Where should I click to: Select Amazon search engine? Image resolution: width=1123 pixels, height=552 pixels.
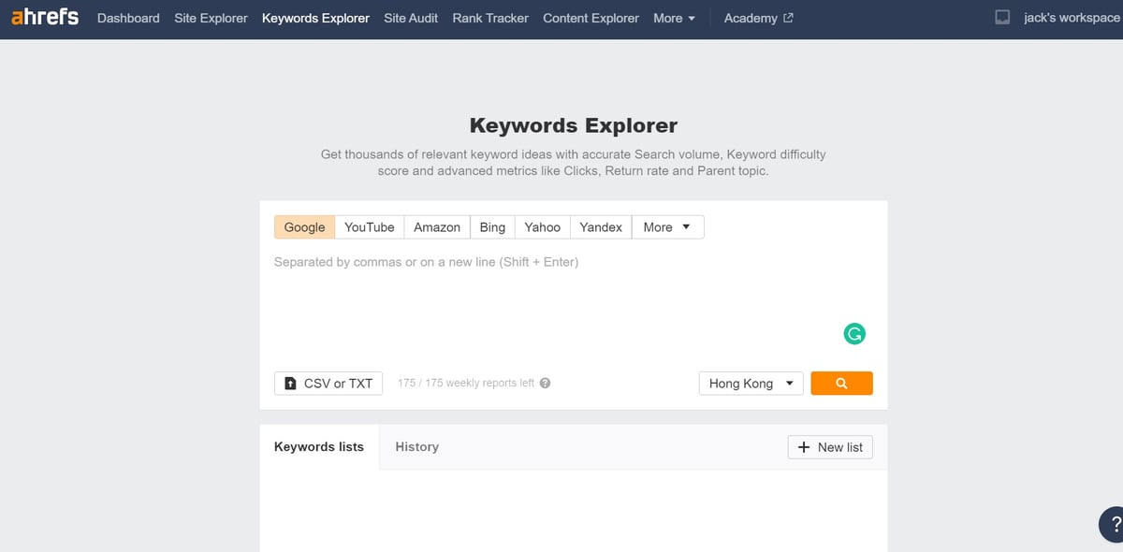coord(437,226)
